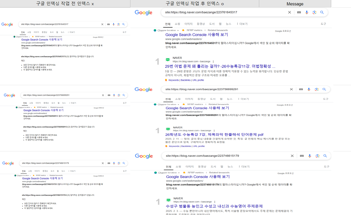The width and height of the screenshot is (351, 215).
Task: Open Backlinks under the 29번 어법 result
Action: tap(186, 80)
